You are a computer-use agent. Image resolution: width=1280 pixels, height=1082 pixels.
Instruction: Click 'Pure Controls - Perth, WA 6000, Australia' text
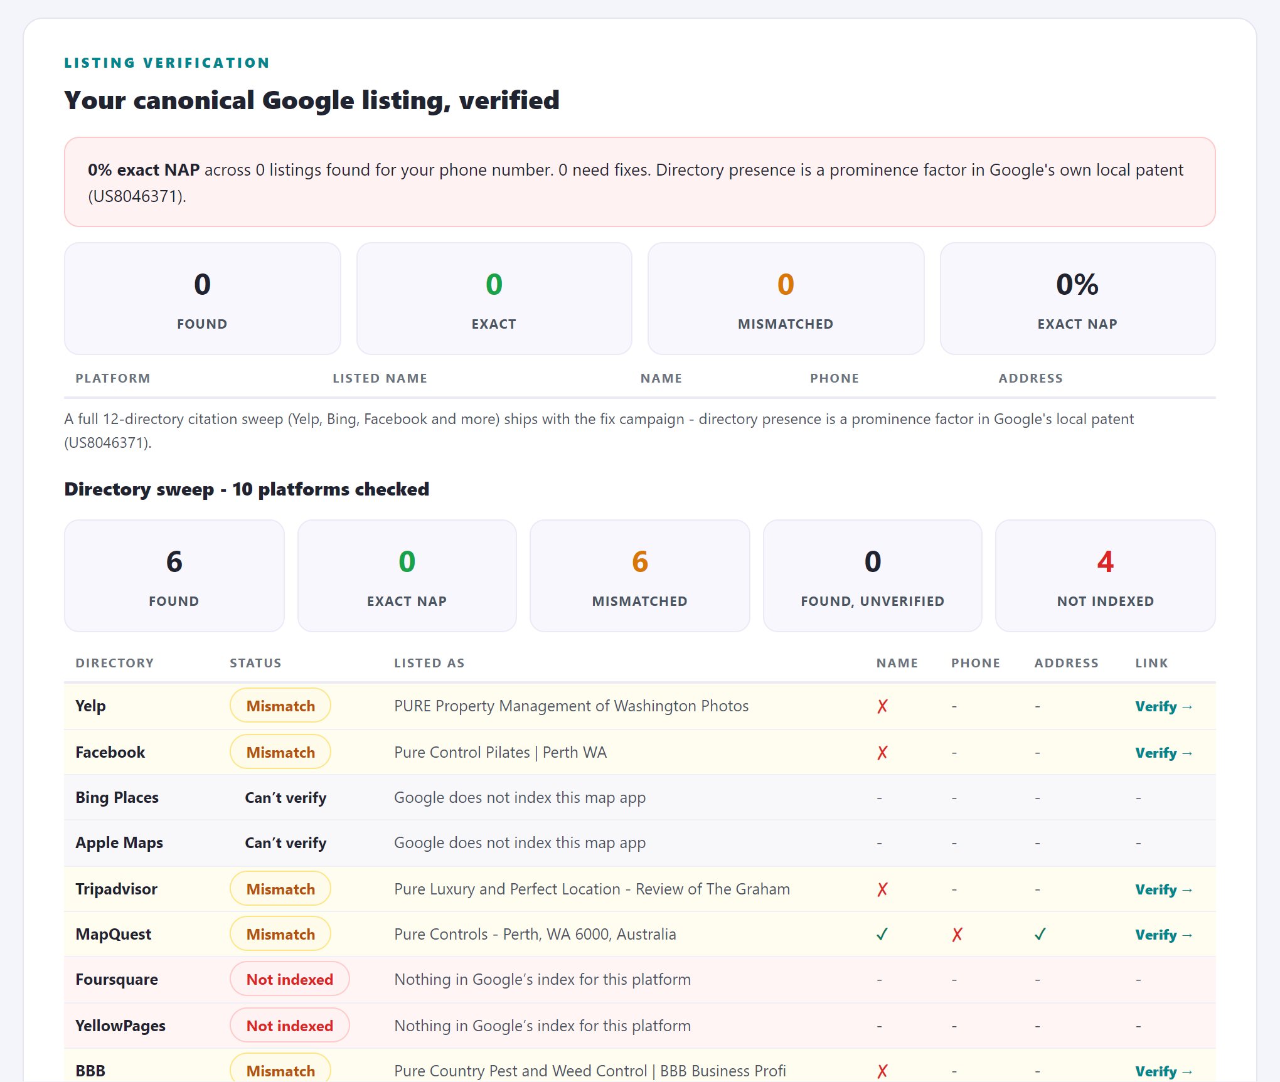[535, 934]
